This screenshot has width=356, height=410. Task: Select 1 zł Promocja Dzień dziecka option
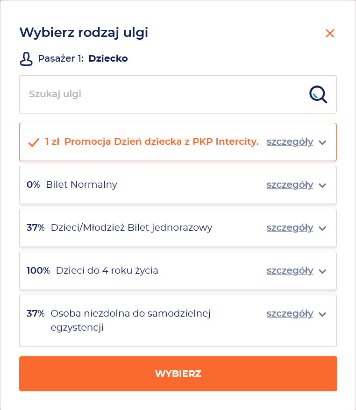click(178, 142)
